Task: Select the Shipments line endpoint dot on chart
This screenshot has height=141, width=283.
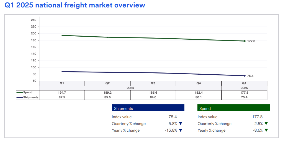Action: (245, 76)
